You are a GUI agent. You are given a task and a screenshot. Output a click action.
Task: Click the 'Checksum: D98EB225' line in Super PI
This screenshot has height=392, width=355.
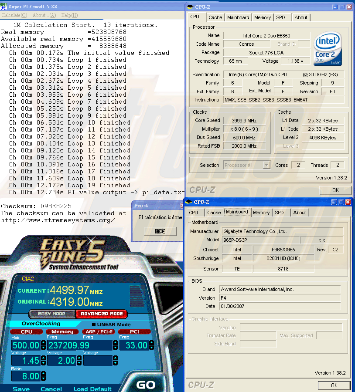click(x=36, y=206)
